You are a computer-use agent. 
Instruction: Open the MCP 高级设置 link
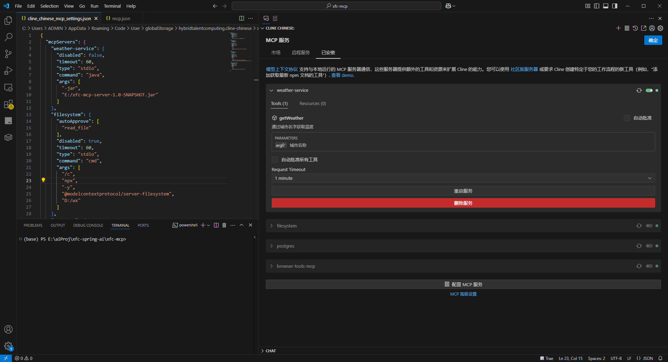tap(463, 294)
